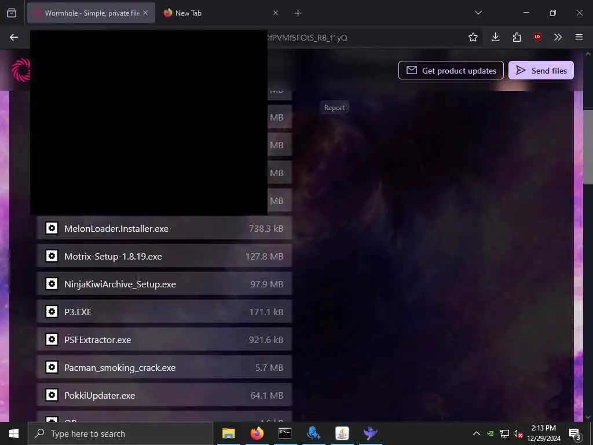Click the uBlock Origin icon
This screenshot has height=445, width=593.
(x=537, y=37)
